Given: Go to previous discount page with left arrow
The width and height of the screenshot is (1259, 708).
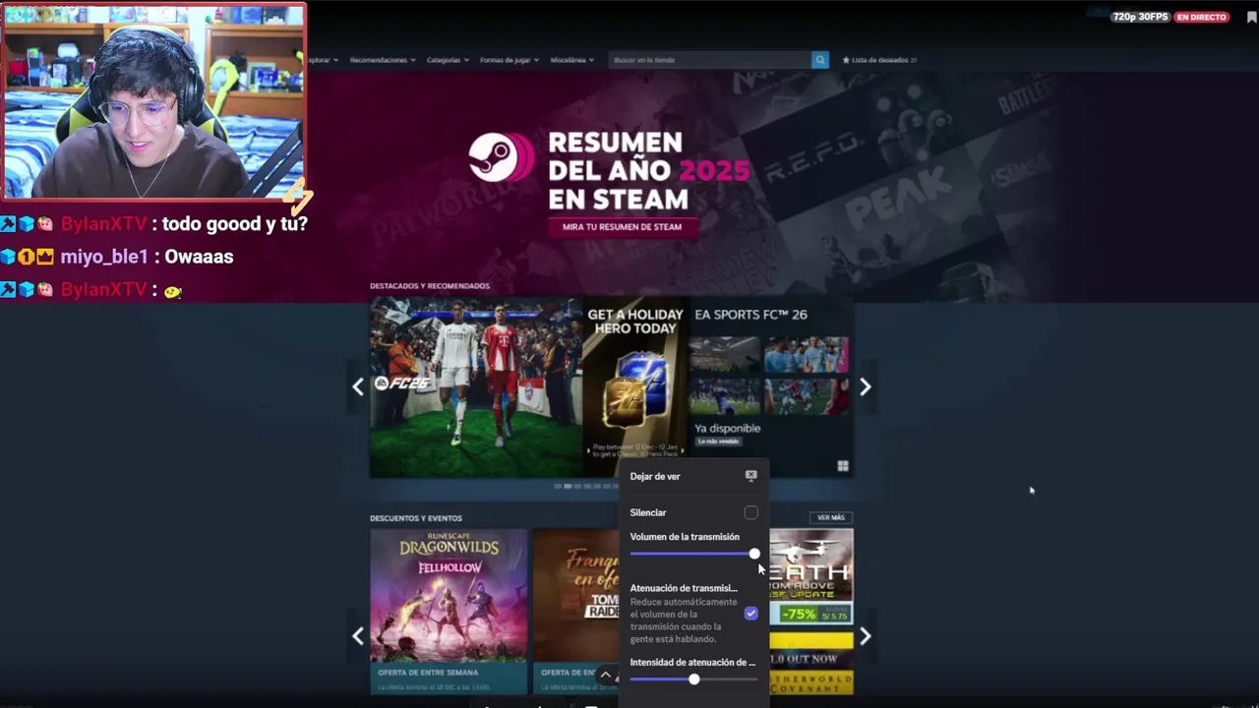Looking at the screenshot, I should [358, 636].
